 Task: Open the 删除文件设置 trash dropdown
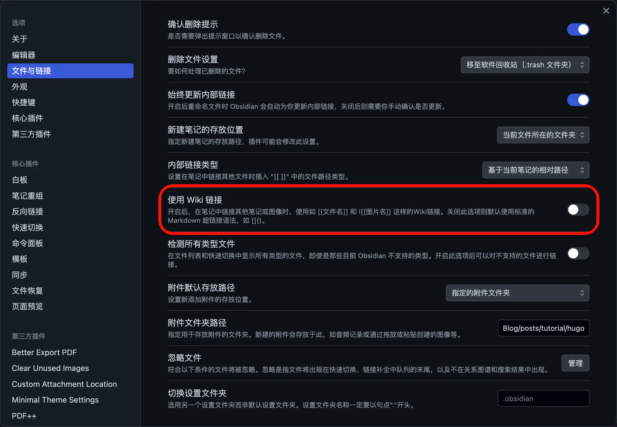[525, 65]
